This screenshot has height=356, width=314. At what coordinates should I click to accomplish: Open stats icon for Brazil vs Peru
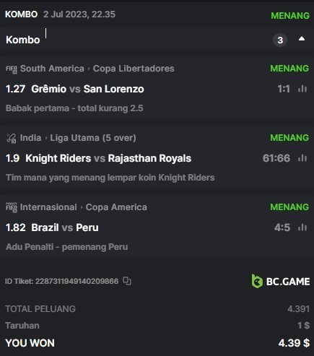302,227
